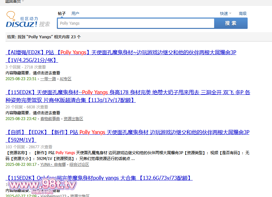The image size is (272, 197).
Task: Click the Discuz! logo
Action: [x=28, y=19]
